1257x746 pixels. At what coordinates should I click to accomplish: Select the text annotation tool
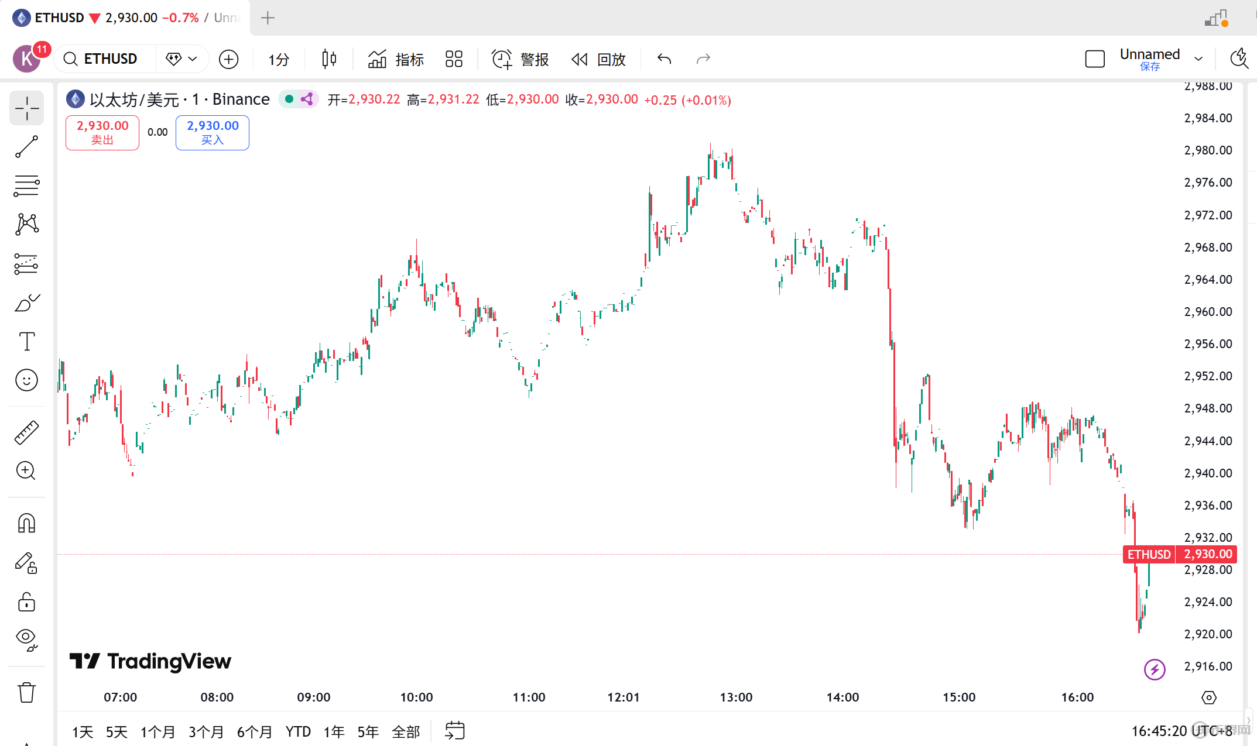pos(26,342)
